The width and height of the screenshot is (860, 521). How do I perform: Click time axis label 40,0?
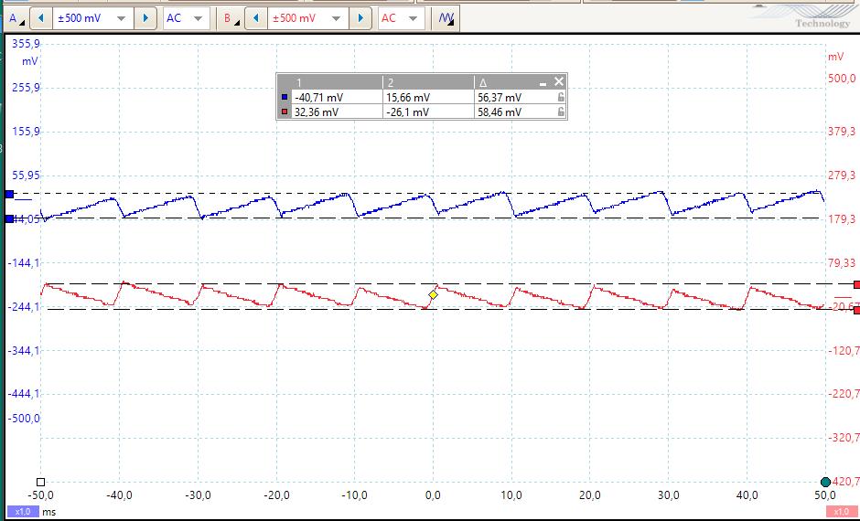(747, 495)
